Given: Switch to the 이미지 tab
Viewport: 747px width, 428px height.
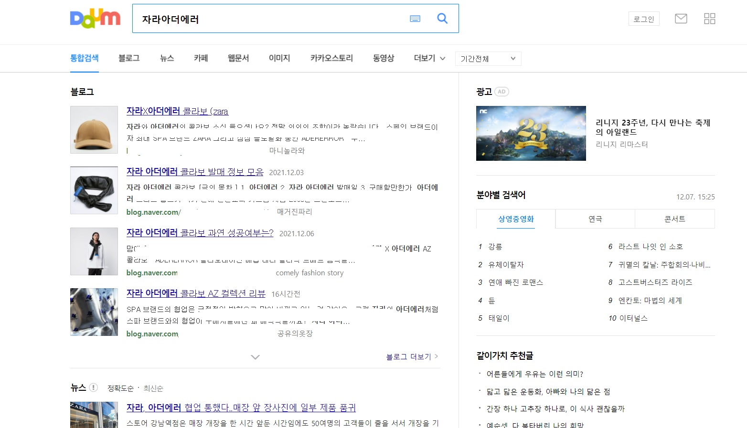Looking at the screenshot, I should [279, 58].
